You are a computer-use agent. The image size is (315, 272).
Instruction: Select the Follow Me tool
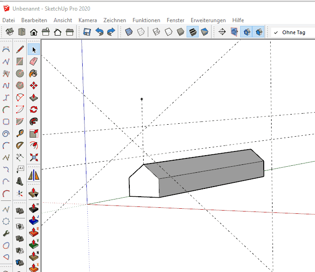pyautogui.click(x=33, y=121)
